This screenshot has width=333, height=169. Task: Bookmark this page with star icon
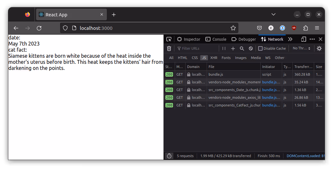pyautogui.click(x=233, y=28)
